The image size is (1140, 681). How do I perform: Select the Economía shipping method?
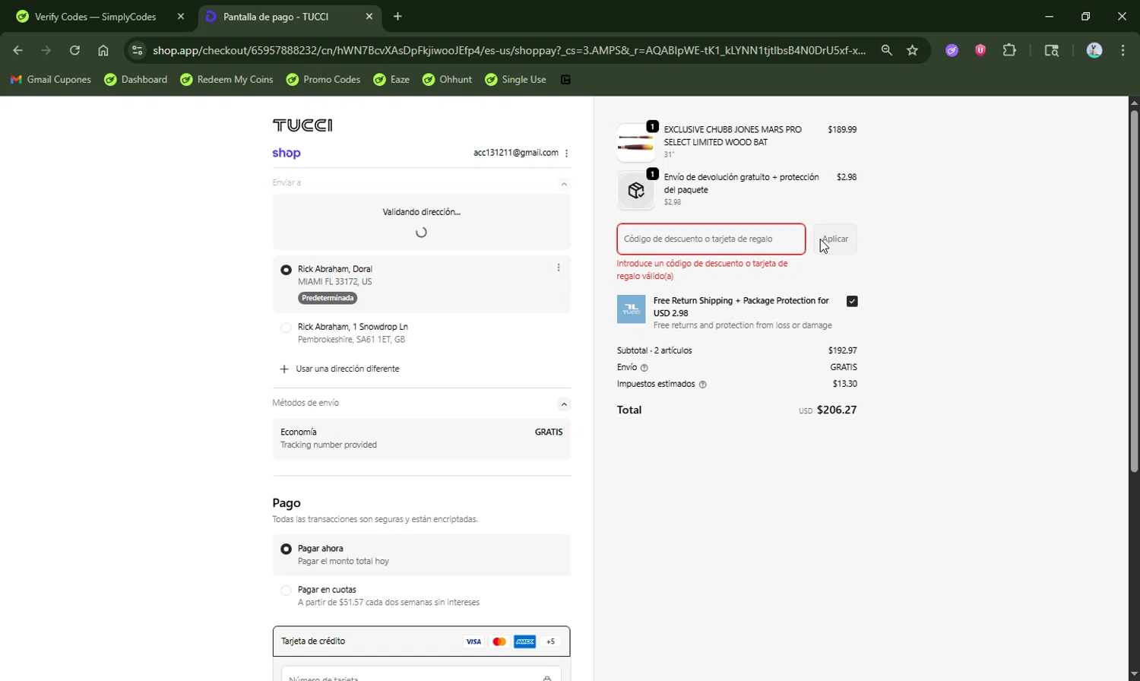(421, 439)
